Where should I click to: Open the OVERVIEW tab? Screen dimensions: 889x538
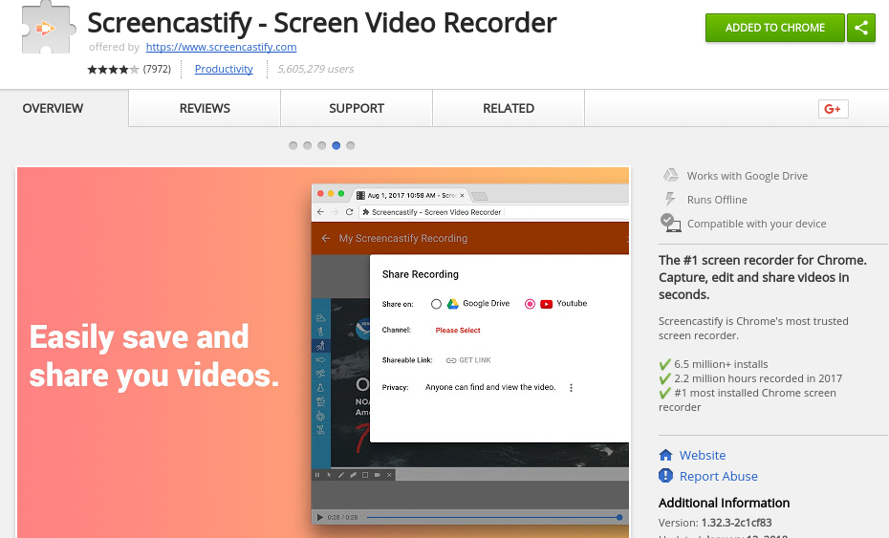pos(53,108)
